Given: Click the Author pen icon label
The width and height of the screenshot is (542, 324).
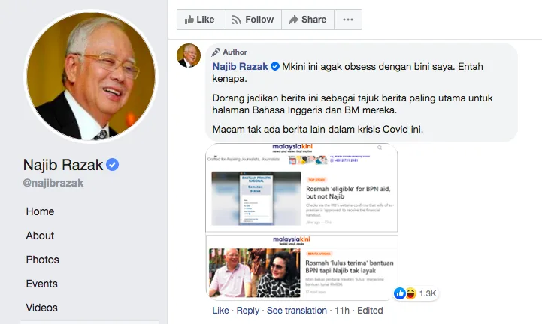Looking at the screenshot, I should pos(229,52).
